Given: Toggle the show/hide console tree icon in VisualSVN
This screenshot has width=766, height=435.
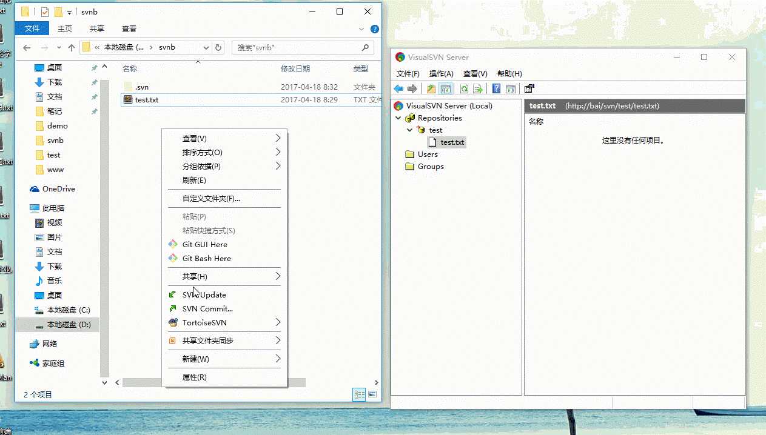Looking at the screenshot, I should tap(446, 89).
